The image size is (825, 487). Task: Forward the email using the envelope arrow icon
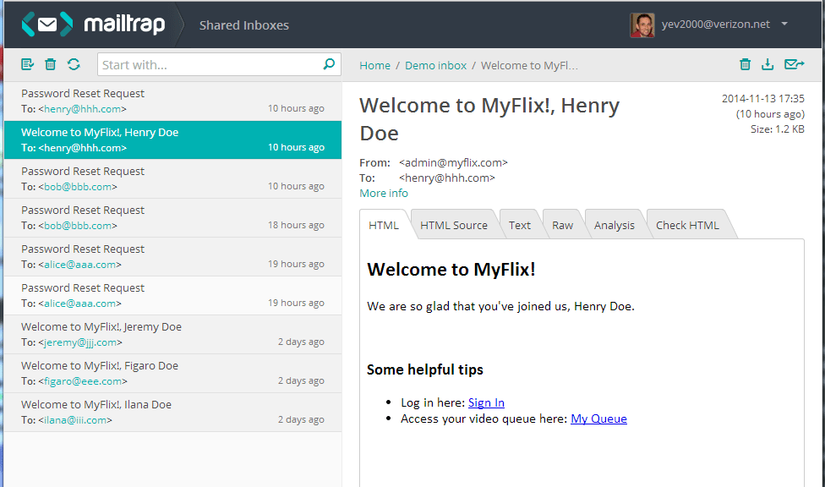(794, 64)
